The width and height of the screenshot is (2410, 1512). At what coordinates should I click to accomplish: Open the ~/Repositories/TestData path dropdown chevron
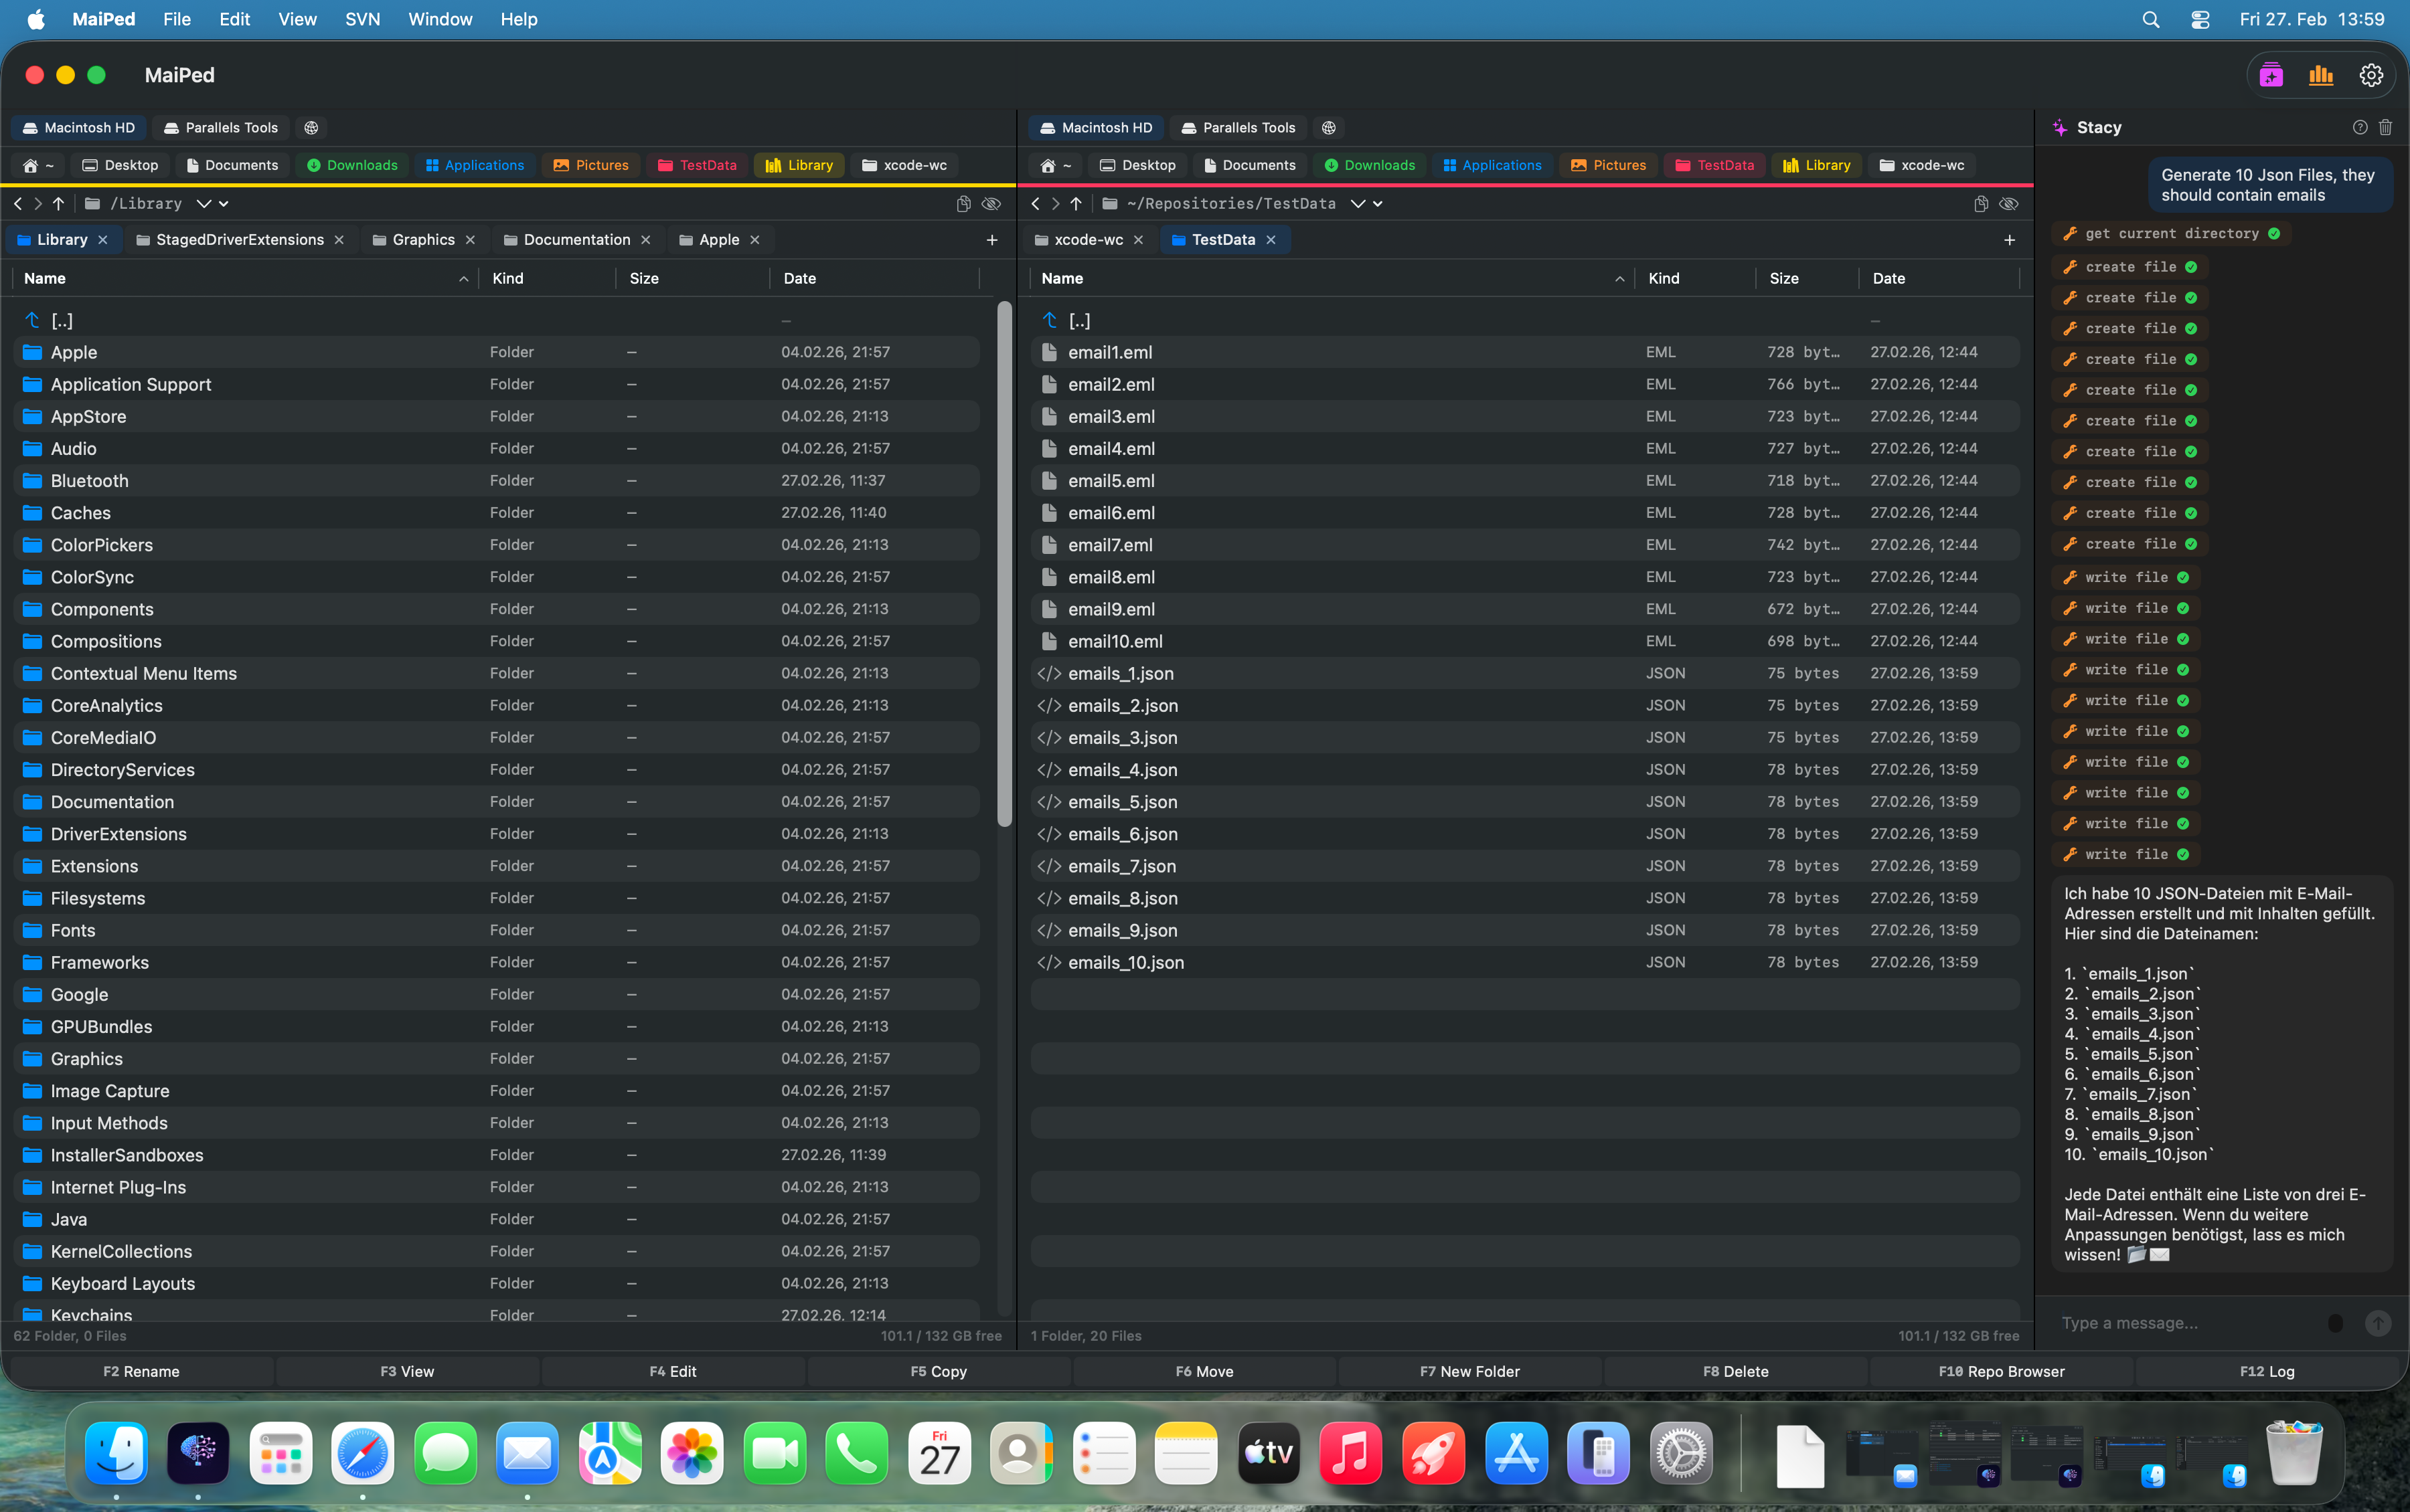(x=1358, y=203)
